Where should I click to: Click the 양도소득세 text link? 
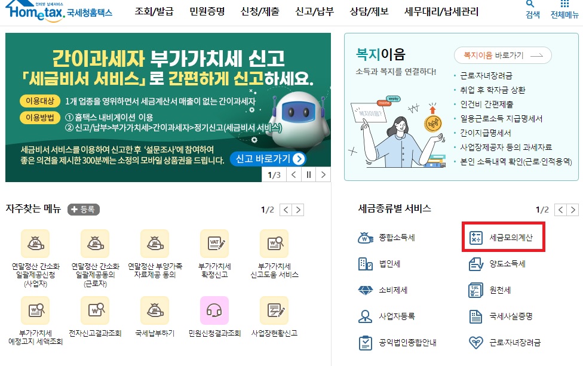click(x=508, y=264)
